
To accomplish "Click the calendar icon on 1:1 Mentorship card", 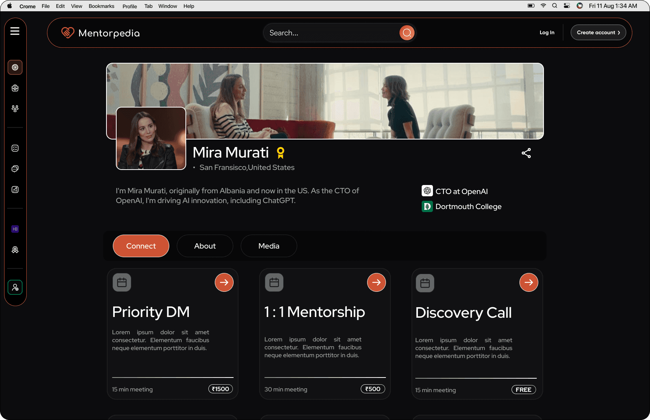I will tap(274, 282).
